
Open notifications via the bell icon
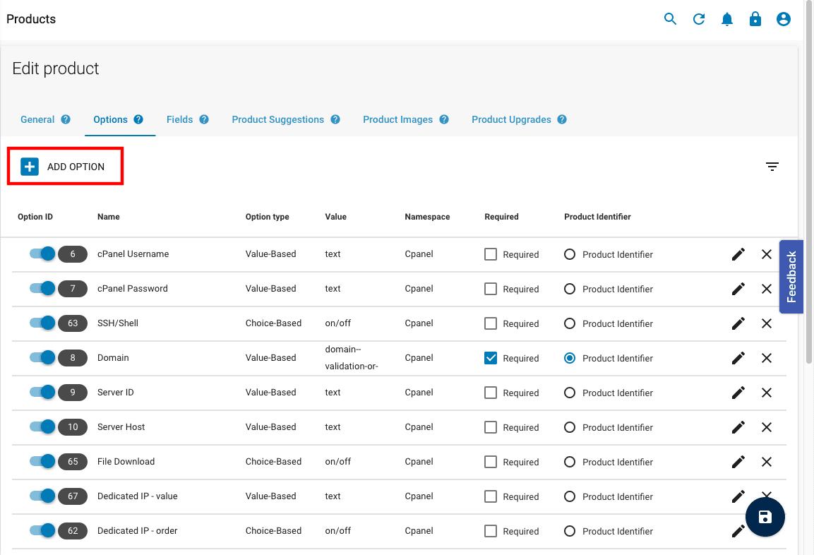726,19
